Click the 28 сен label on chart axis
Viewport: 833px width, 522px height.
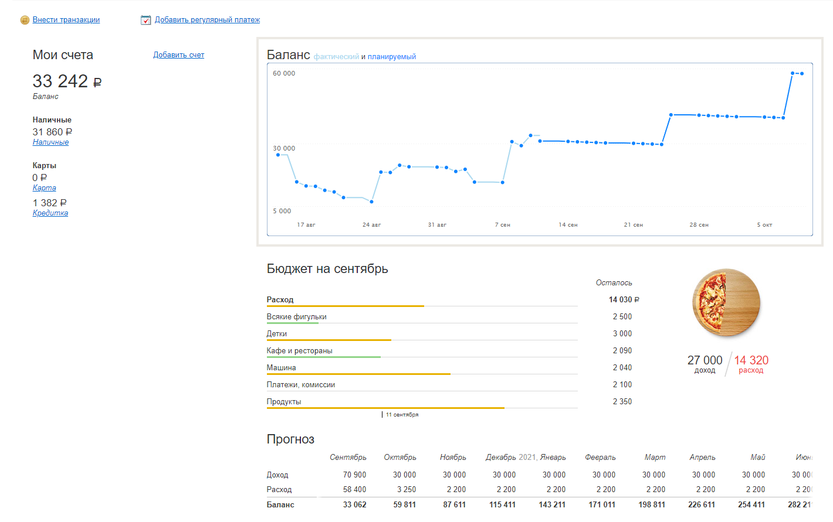coord(699,225)
